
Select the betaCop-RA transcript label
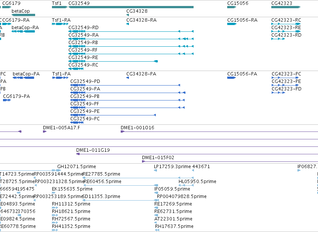tap(25, 28)
